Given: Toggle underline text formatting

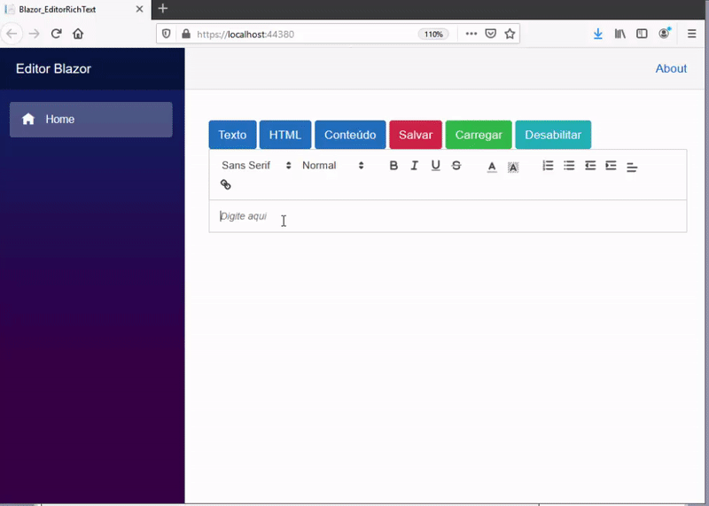Looking at the screenshot, I should tap(435, 166).
